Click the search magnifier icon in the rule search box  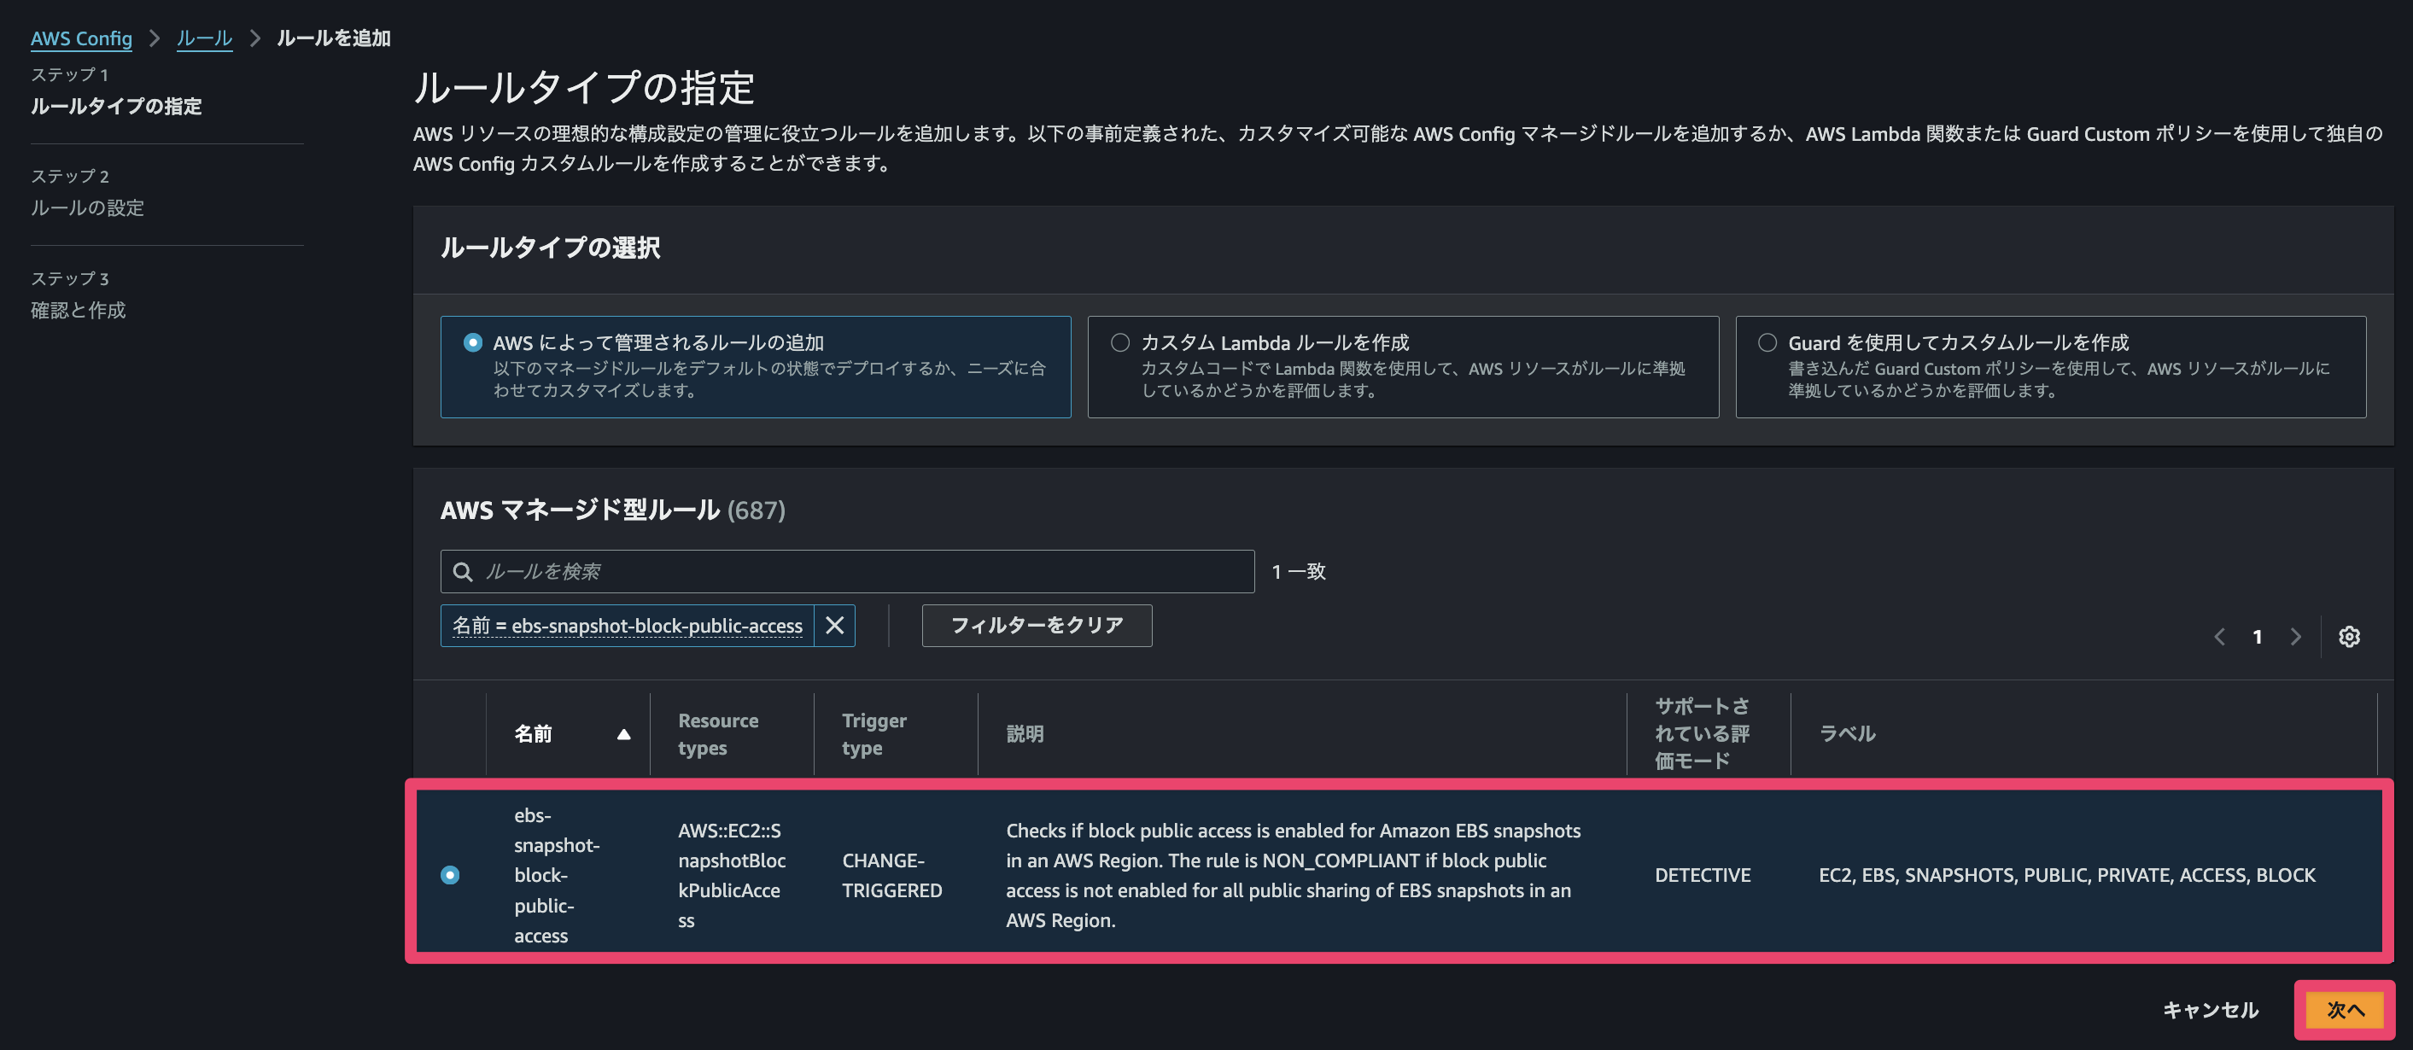464,570
